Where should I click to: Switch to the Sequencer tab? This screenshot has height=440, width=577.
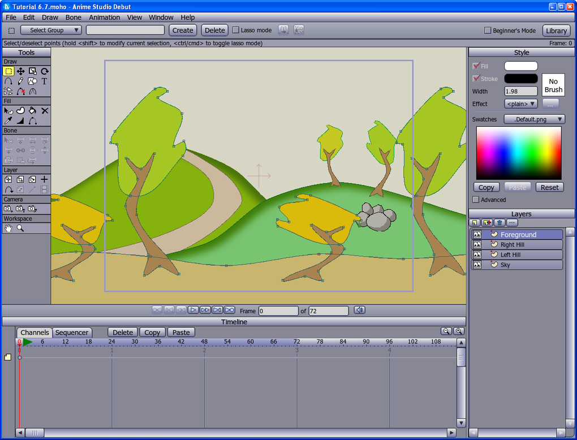coord(72,333)
